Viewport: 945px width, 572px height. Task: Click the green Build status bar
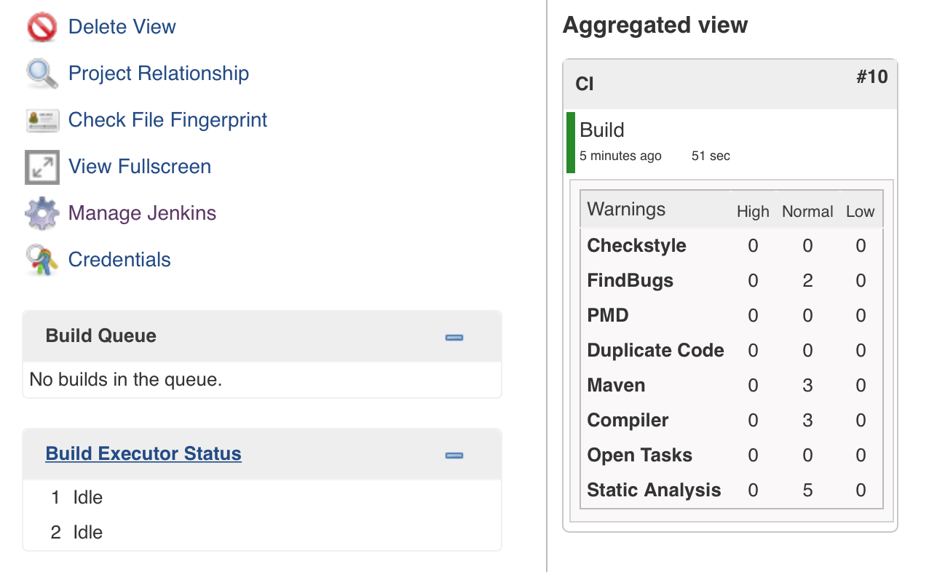571,143
